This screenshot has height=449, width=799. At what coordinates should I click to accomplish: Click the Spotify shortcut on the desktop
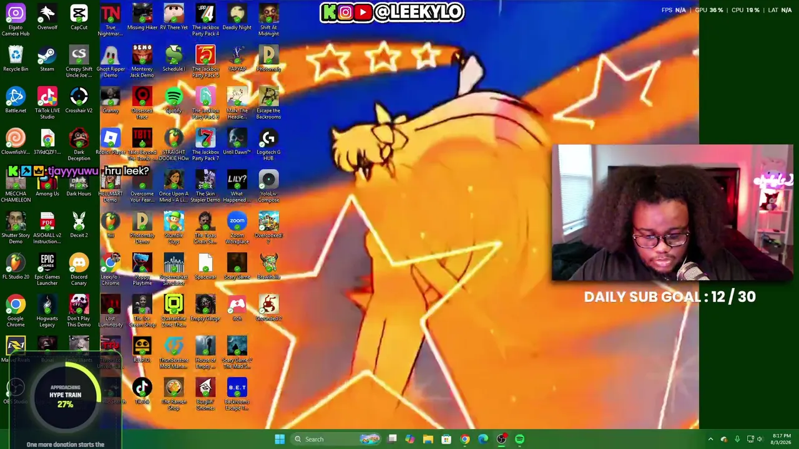click(174, 100)
